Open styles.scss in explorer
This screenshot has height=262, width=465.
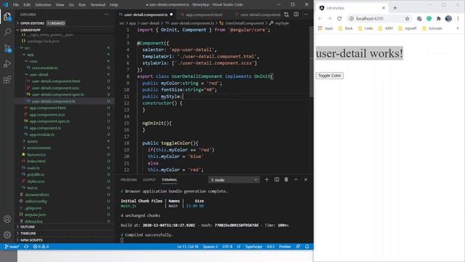(36, 181)
